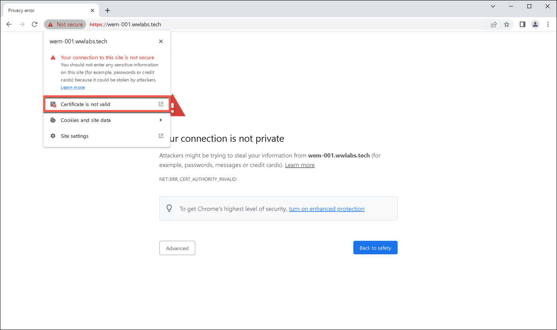Bookmark this page with the star icon
The width and height of the screenshot is (557, 330).
pyautogui.click(x=507, y=24)
